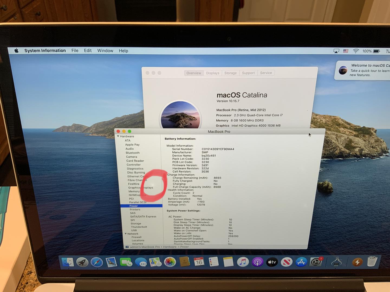Select Apple Pay in the sidebar

tap(132, 145)
